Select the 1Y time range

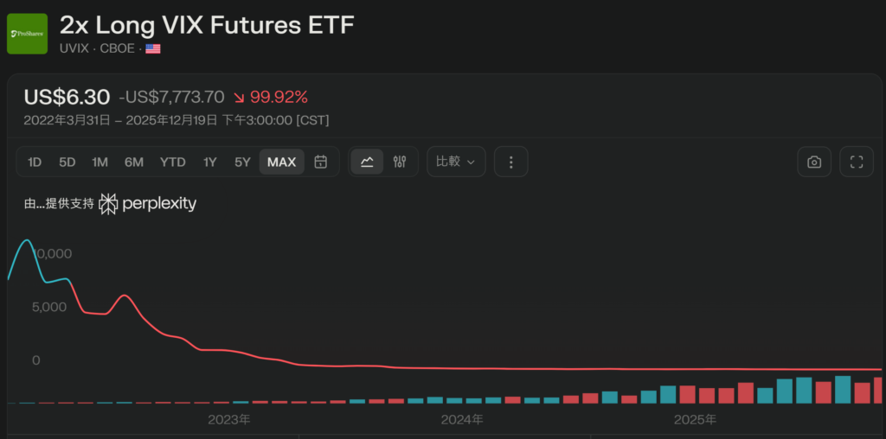click(x=210, y=162)
